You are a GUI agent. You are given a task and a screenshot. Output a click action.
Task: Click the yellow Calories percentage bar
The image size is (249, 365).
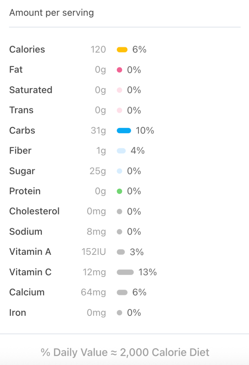(122, 50)
